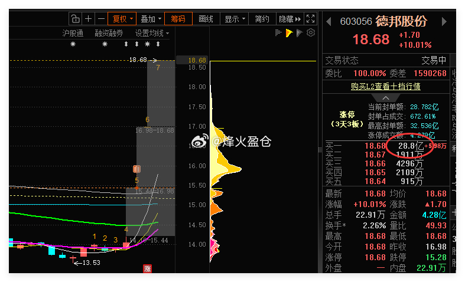This screenshot has width=465, height=282.
Task: Click 封单占成交 value 672.61%
Action: (423, 116)
